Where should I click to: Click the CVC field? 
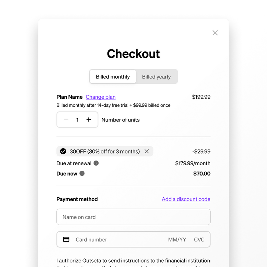(199, 239)
